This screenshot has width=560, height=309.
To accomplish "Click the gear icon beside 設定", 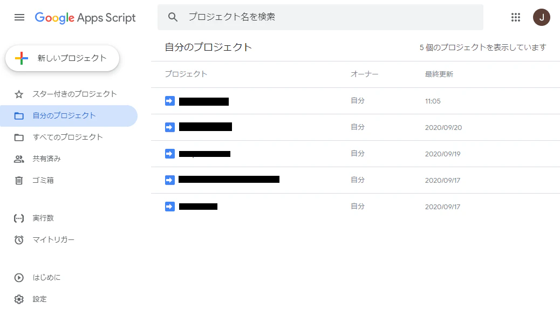I will tap(19, 299).
